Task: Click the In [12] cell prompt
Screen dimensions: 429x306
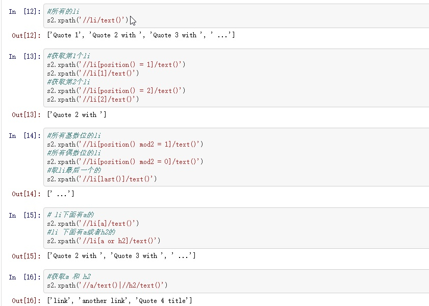Action: click(24, 11)
